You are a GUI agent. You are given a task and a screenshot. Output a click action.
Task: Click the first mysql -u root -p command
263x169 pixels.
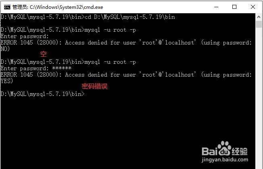(x=110, y=30)
